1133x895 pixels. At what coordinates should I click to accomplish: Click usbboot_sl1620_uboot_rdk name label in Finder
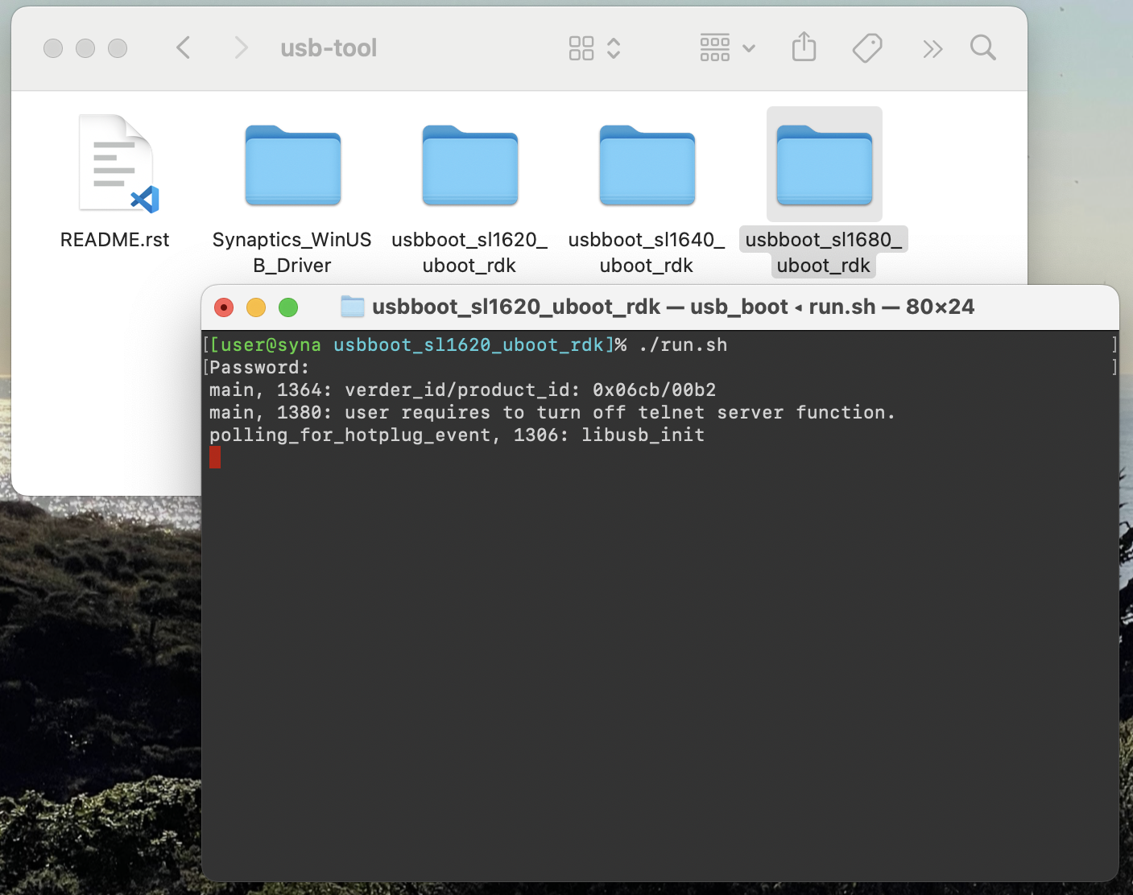469,252
